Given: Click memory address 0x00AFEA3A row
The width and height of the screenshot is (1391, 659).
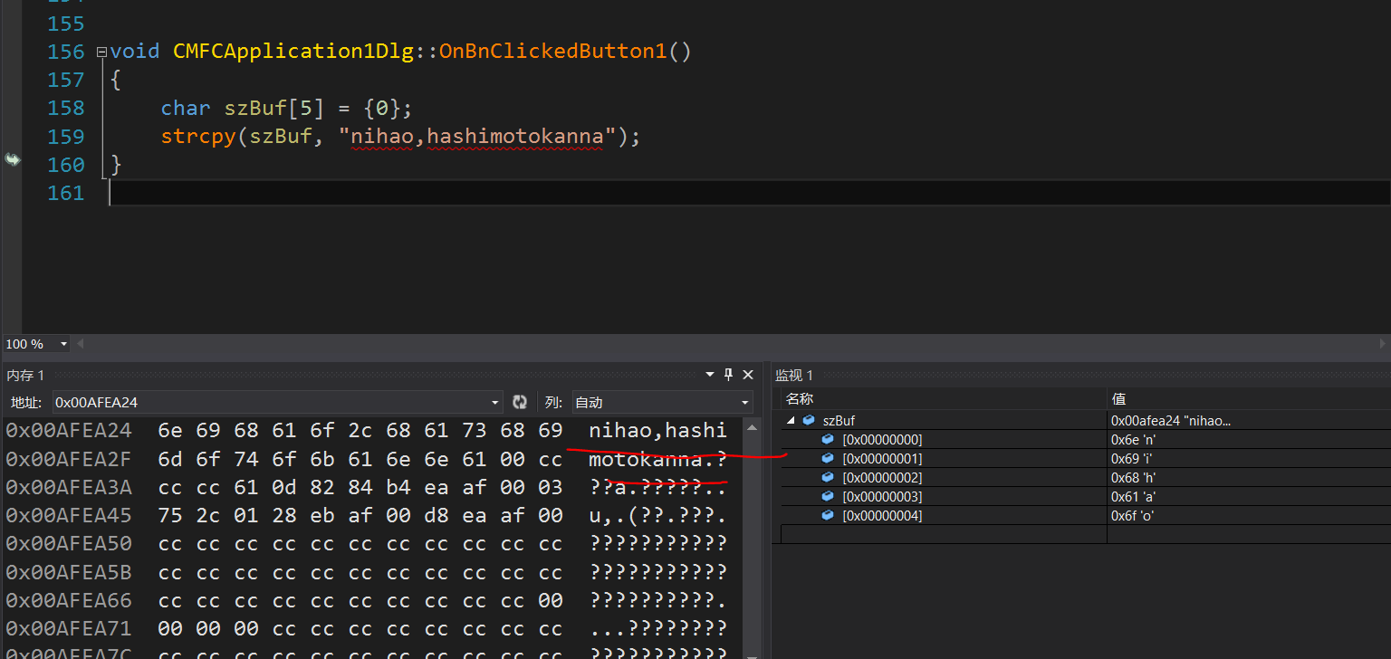Looking at the screenshot, I should click(69, 487).
